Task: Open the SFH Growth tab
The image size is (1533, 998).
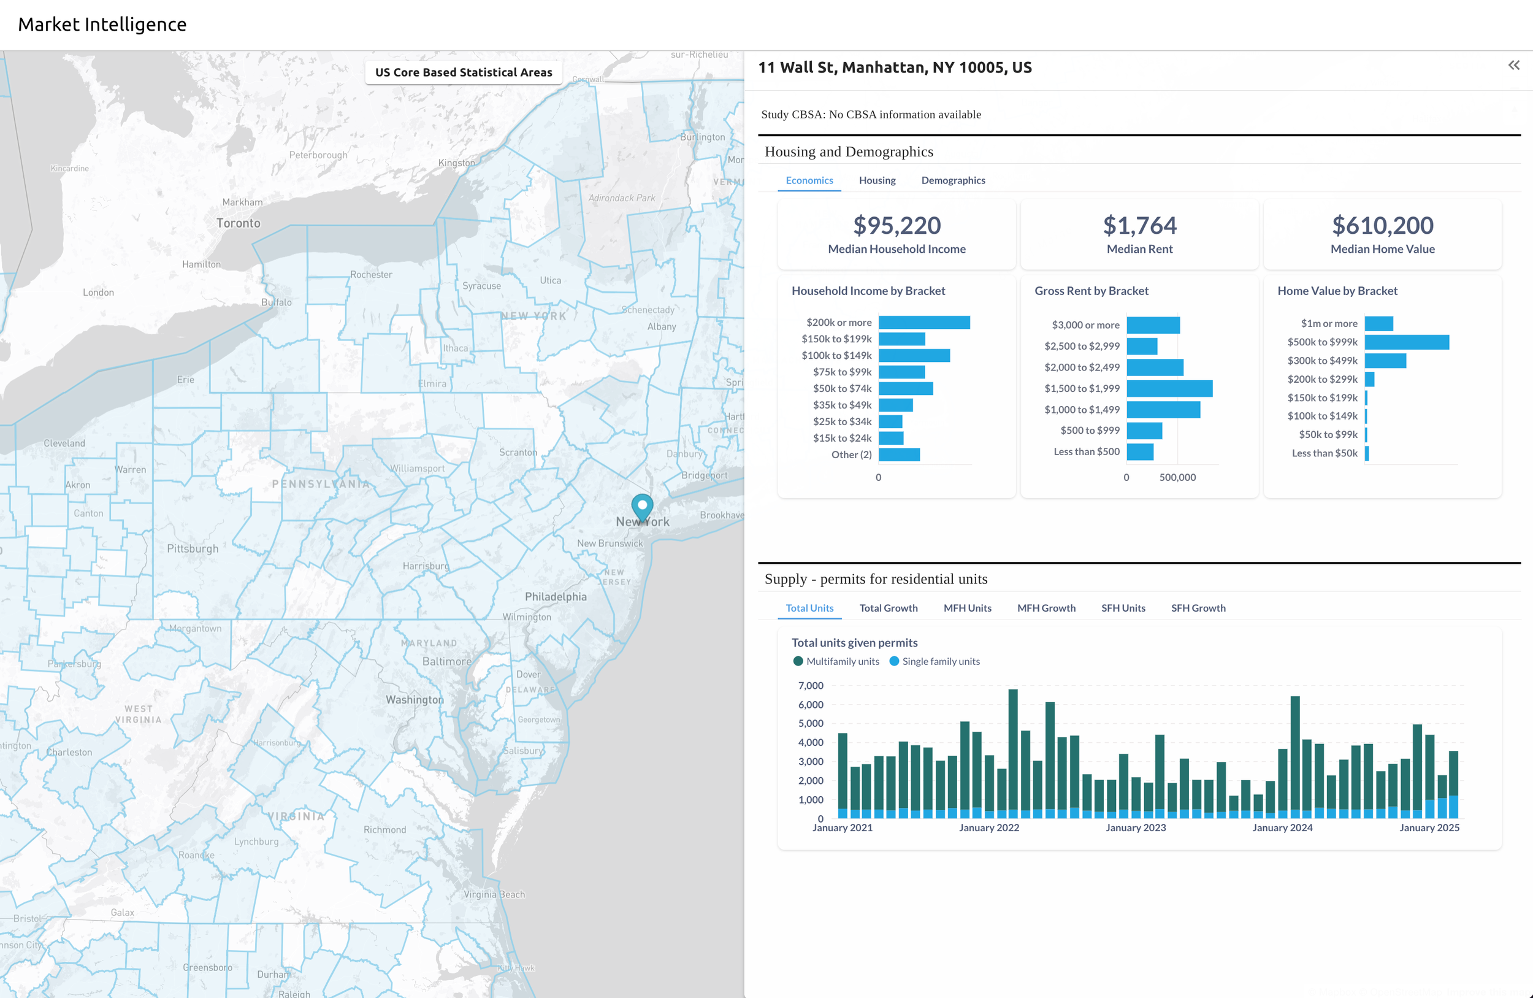Action: point(1198,607)
